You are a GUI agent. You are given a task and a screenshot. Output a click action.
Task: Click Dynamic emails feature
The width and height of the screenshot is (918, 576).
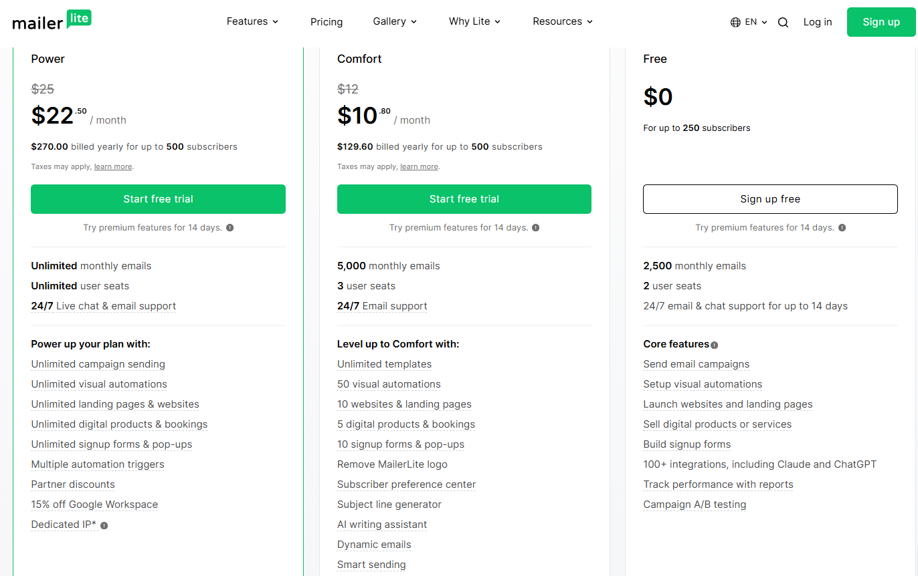374,545
